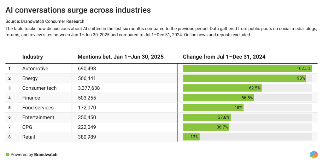Click the Entertainment 37.8% bar
323x164 pixels.
pyautogui.click(x=207, y=117)
